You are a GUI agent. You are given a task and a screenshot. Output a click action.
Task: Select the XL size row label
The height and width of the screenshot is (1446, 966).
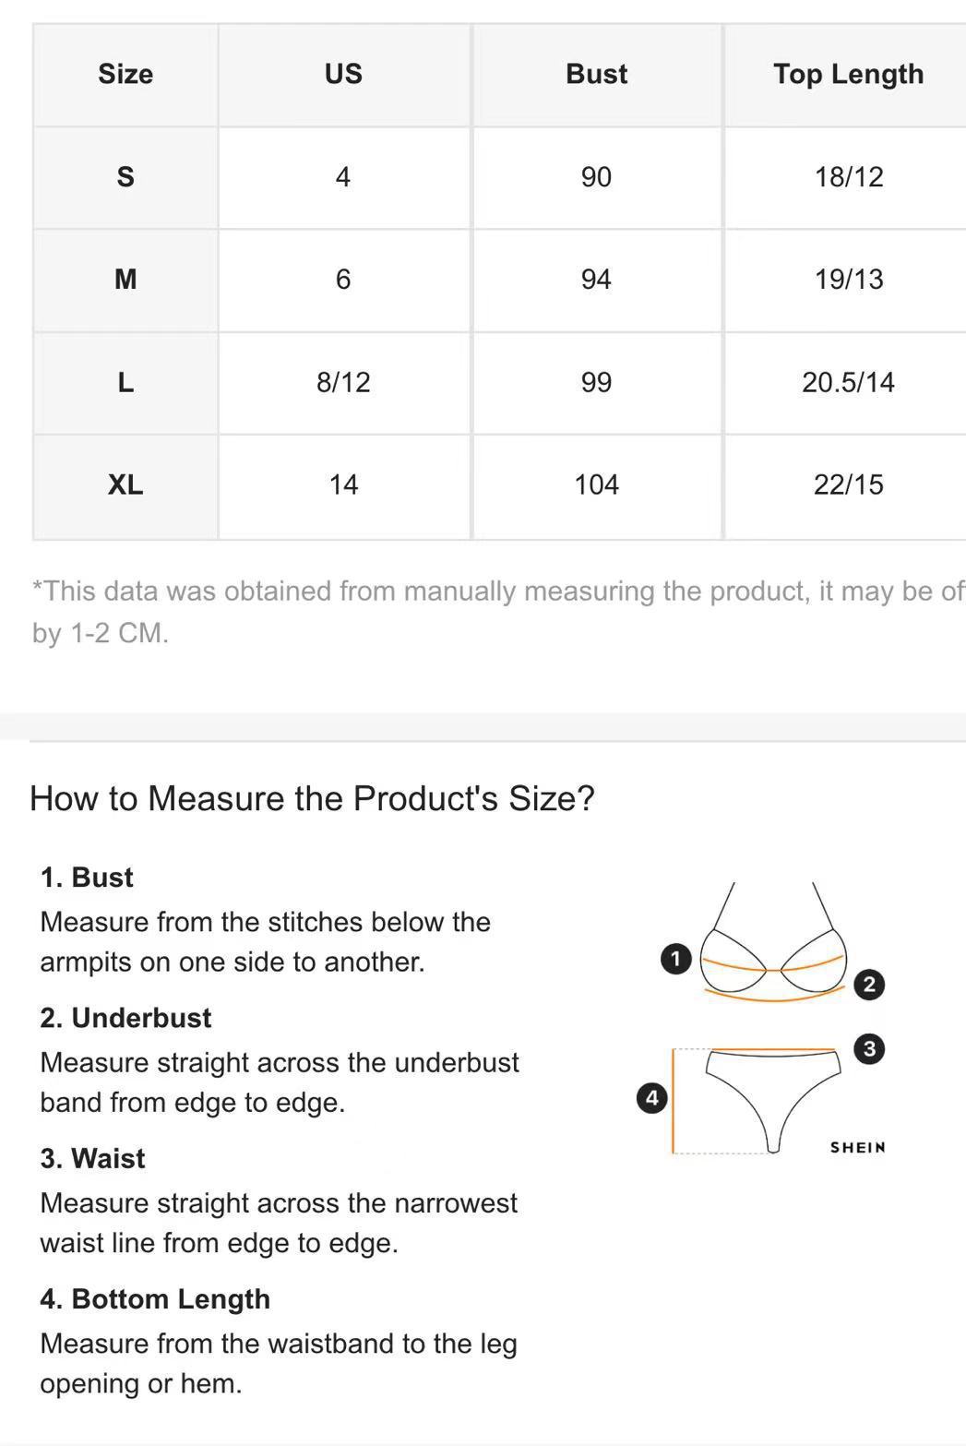point(125,484)
